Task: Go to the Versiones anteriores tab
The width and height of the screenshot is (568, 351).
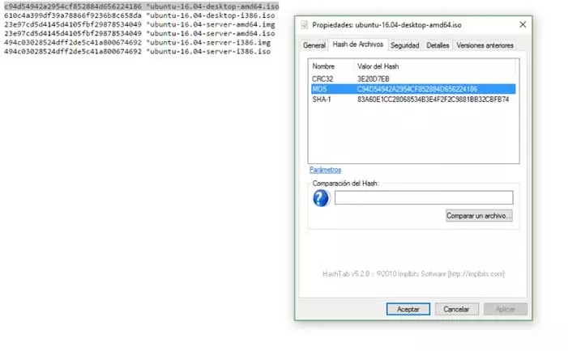Action: 484,45
